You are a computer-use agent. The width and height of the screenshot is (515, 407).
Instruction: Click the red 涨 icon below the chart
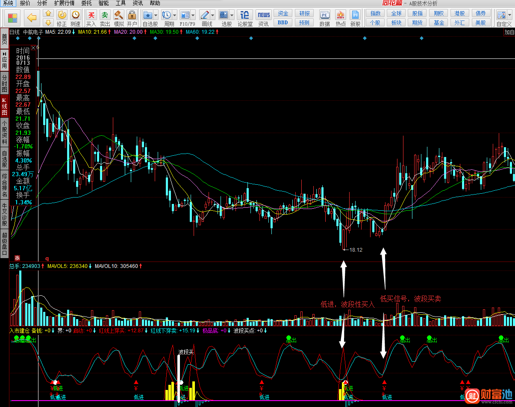click(18, 258)
